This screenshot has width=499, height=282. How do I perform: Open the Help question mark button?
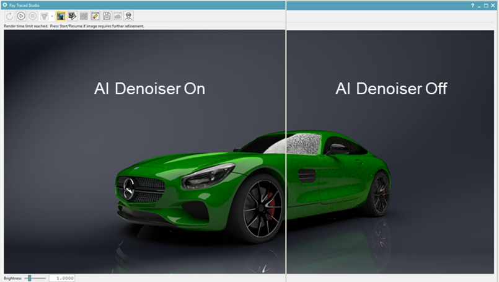(472, 5)
